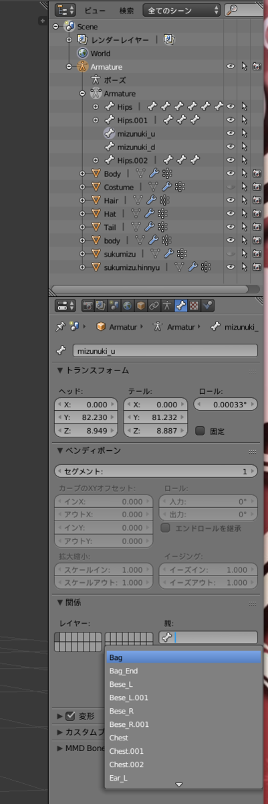
Task: Toggle visibility of the Hat mesh
Action: coord(231,214)
